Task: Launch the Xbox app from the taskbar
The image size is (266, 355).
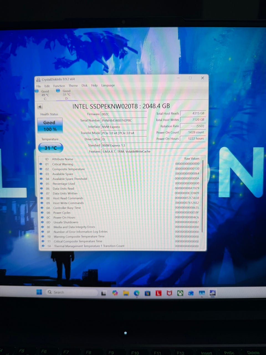Action: [180, 293]
